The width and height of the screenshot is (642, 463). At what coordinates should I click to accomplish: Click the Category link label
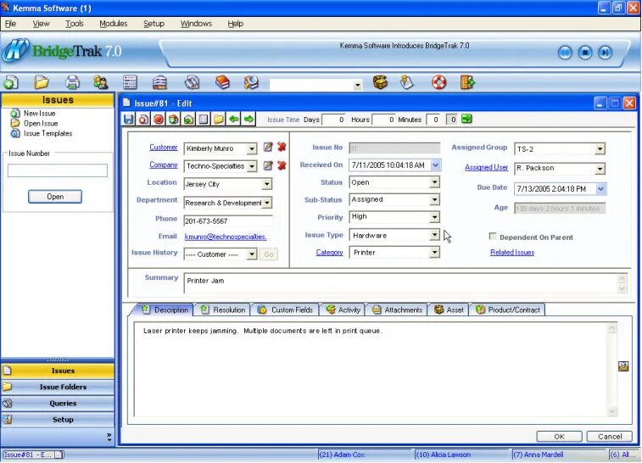[x=329, y=253]
